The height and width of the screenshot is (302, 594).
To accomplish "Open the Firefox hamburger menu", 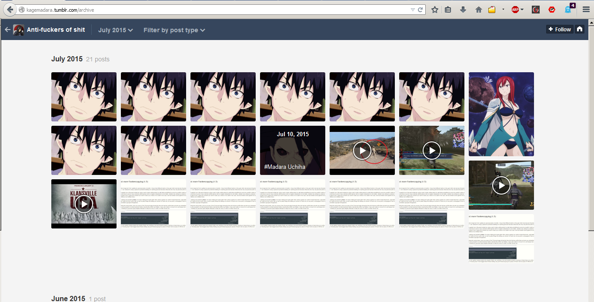I will pos(586,10).
